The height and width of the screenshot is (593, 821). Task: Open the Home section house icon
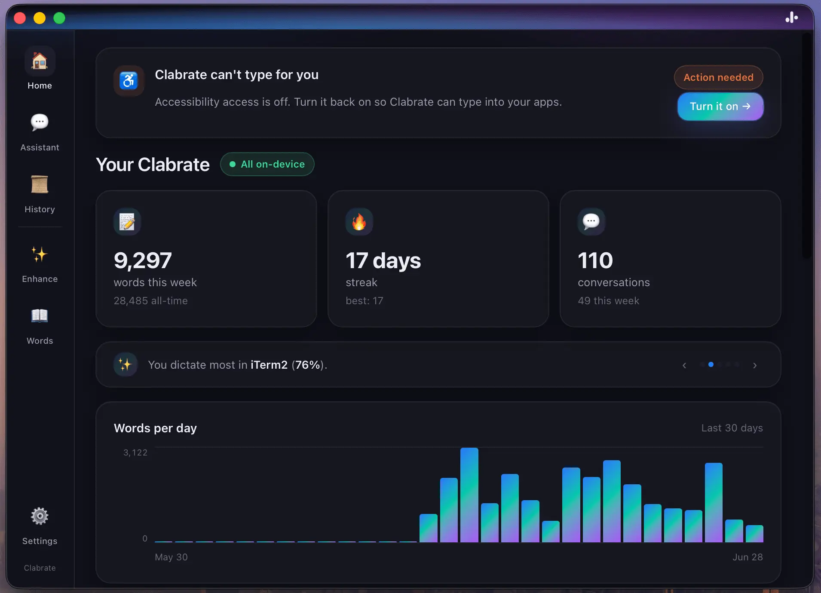(40, 61)
